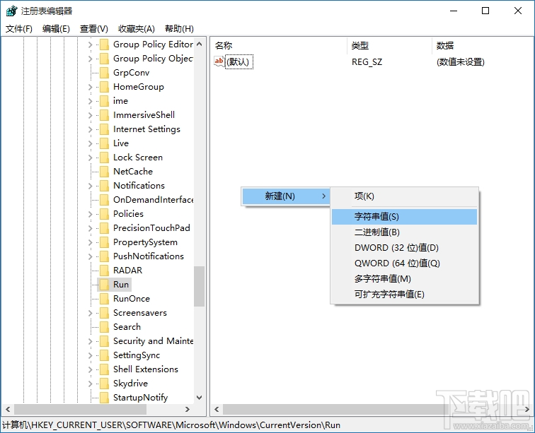
Task: Click the tree vertical scrollbar down arrow
Action: [199, 398]
